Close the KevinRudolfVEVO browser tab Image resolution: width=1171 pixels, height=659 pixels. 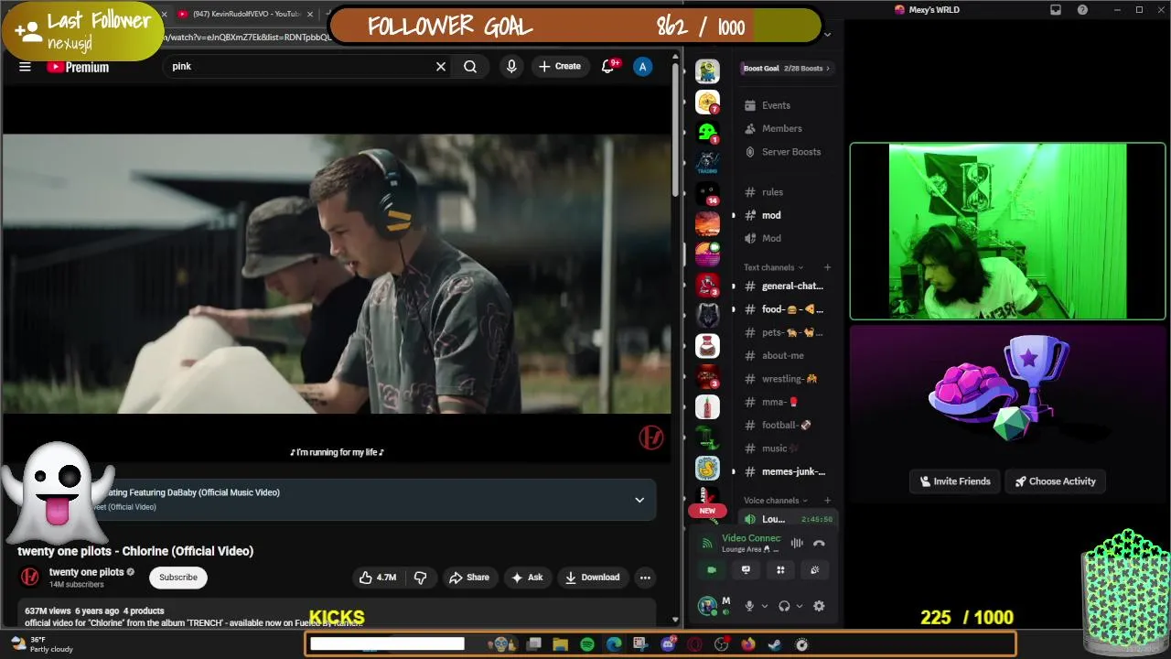(x=310, y=15)
